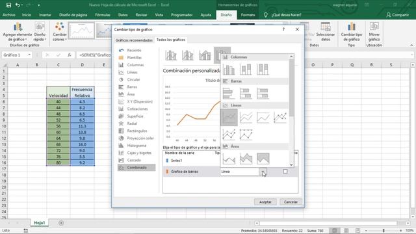Click the Cancelar button
This screenshot has width=416, height=234.
(291, 202)
